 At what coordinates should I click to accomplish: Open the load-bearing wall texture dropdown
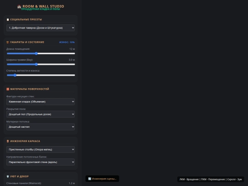40,101
